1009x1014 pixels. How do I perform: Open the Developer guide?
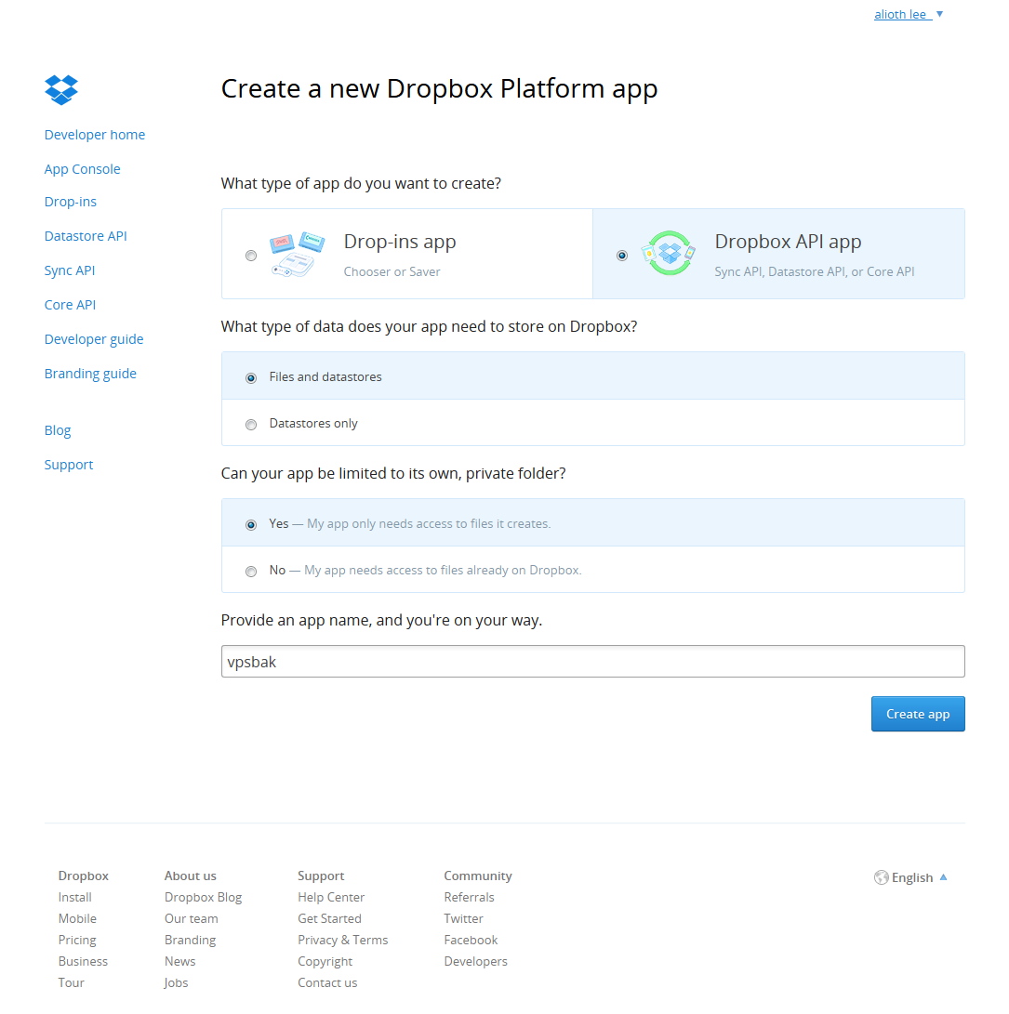pos(94,339)
